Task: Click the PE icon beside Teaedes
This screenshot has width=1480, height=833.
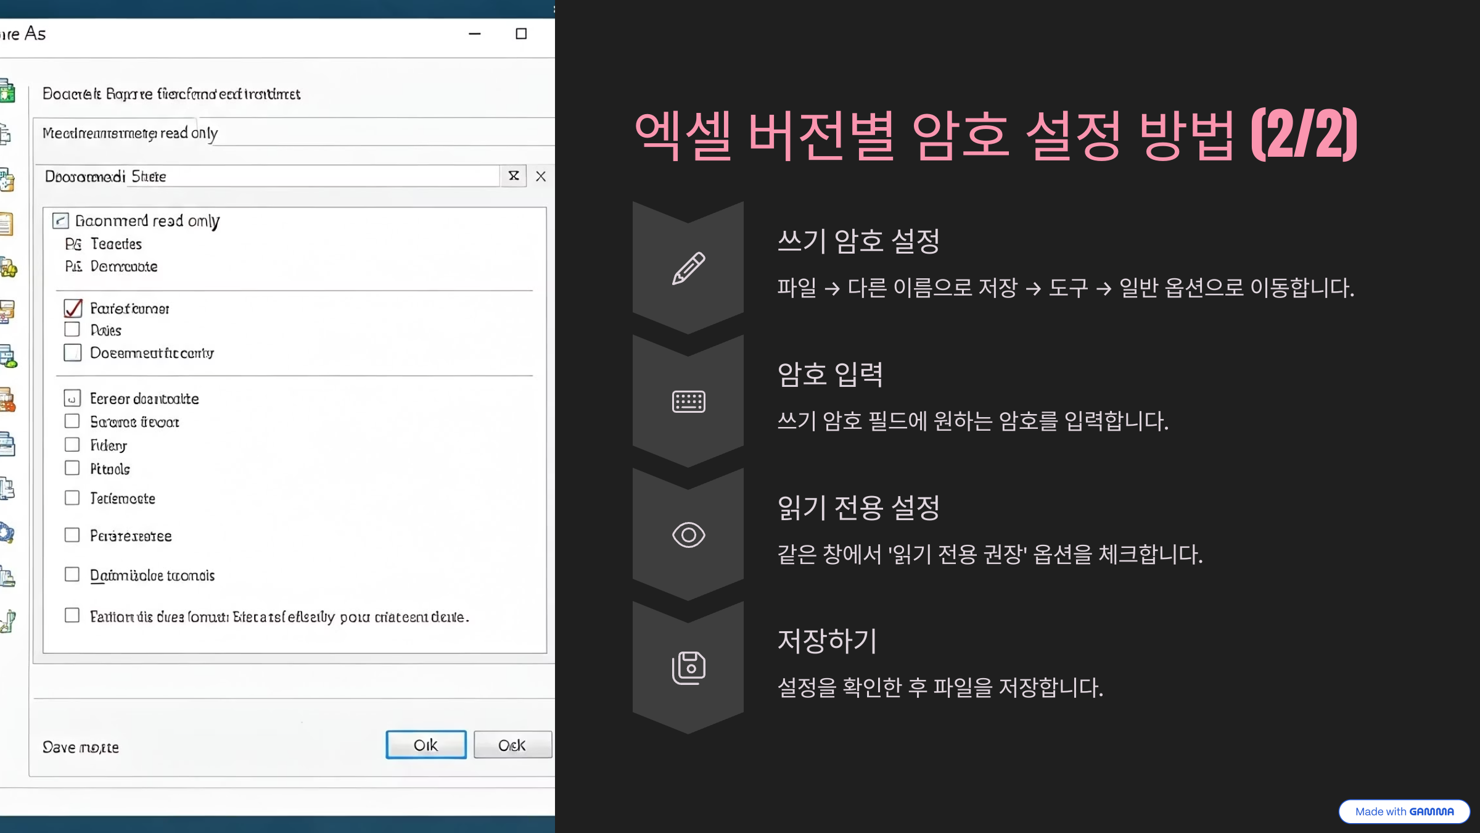Action: pyautogui.click(x=73, y=244)
